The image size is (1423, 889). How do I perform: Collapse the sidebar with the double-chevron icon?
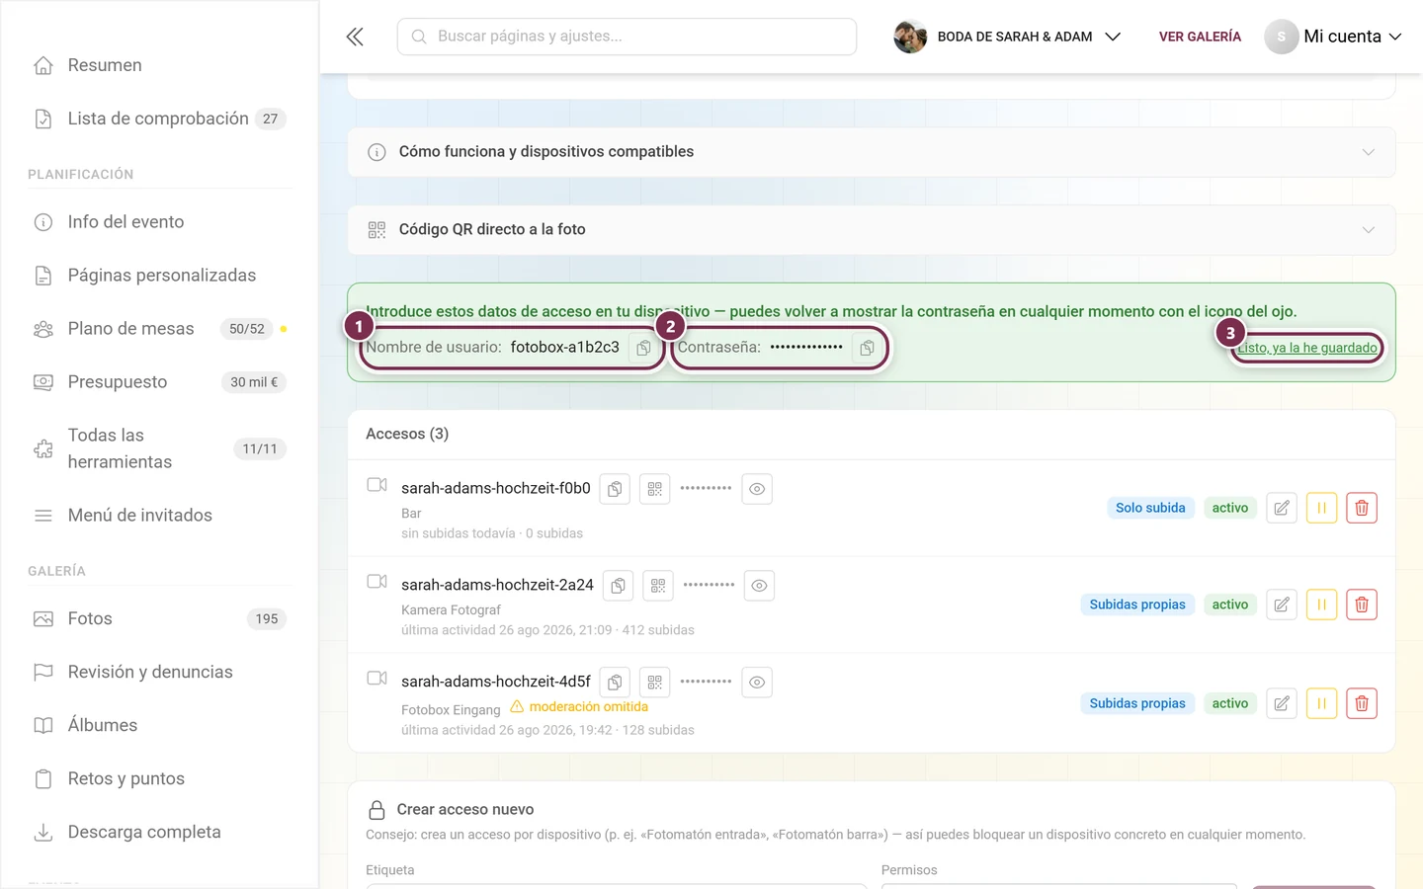coord(355,37)
